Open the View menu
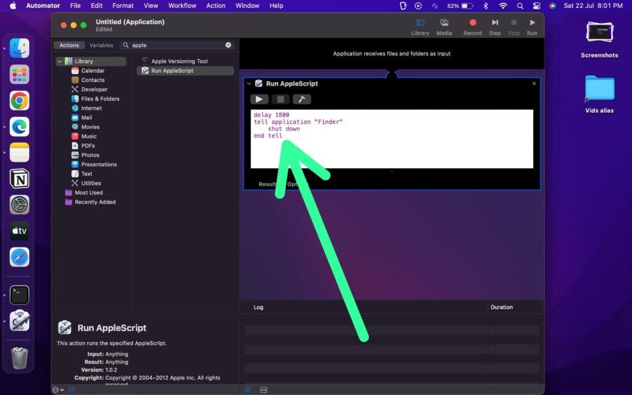The image size is (632, 395). click(x=151, y=6)
